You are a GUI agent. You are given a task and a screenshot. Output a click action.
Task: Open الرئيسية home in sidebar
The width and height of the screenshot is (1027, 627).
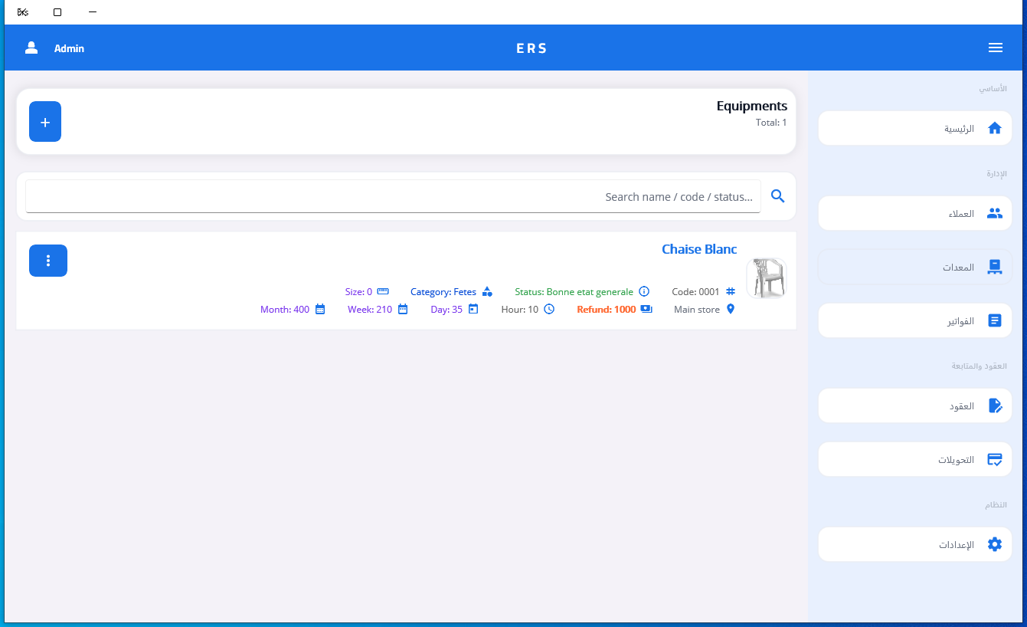point(915,128)
